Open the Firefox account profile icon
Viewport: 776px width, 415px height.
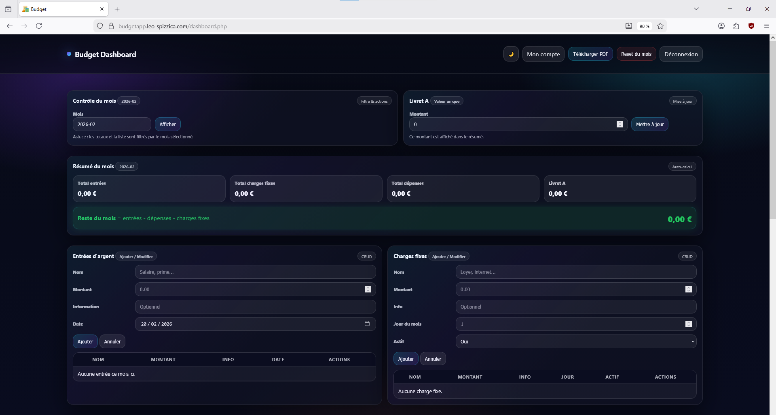tap(721, 26)
